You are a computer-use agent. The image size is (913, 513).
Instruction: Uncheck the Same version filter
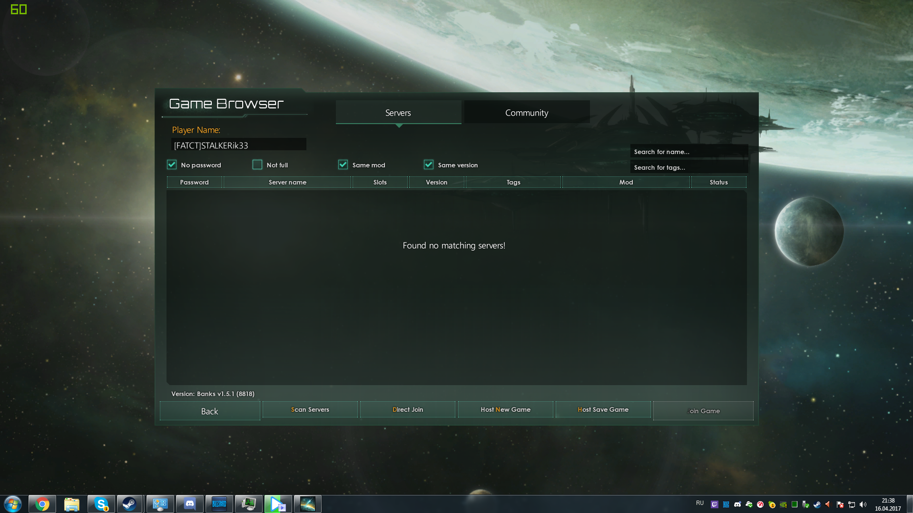(429, 165)
